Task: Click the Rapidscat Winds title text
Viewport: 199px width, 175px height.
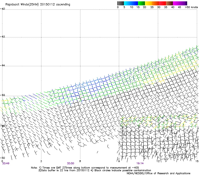Action: (38, 4)
